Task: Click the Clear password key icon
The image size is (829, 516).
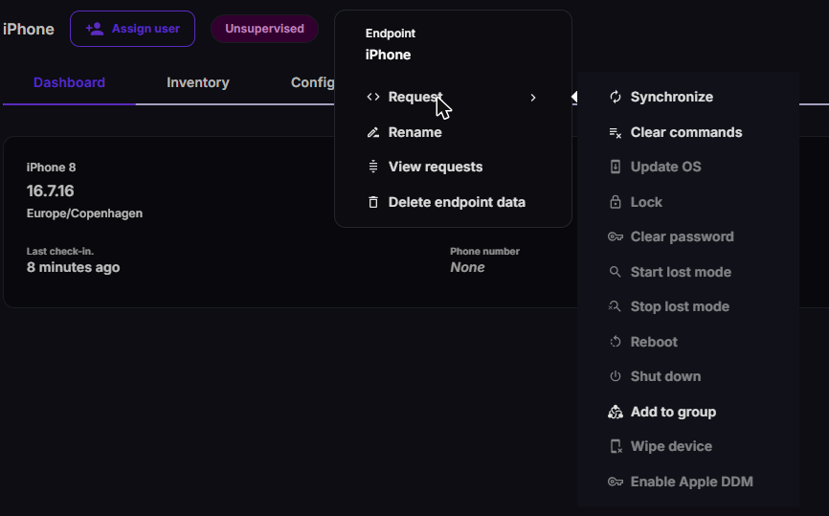Action: pyautogui.click(x=615, y=236)
